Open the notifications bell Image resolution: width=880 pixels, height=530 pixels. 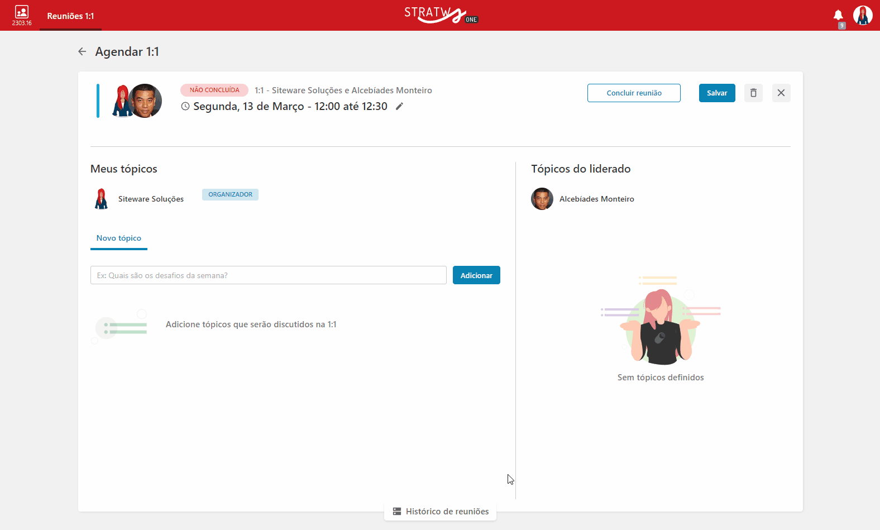[x=838, y=15]
